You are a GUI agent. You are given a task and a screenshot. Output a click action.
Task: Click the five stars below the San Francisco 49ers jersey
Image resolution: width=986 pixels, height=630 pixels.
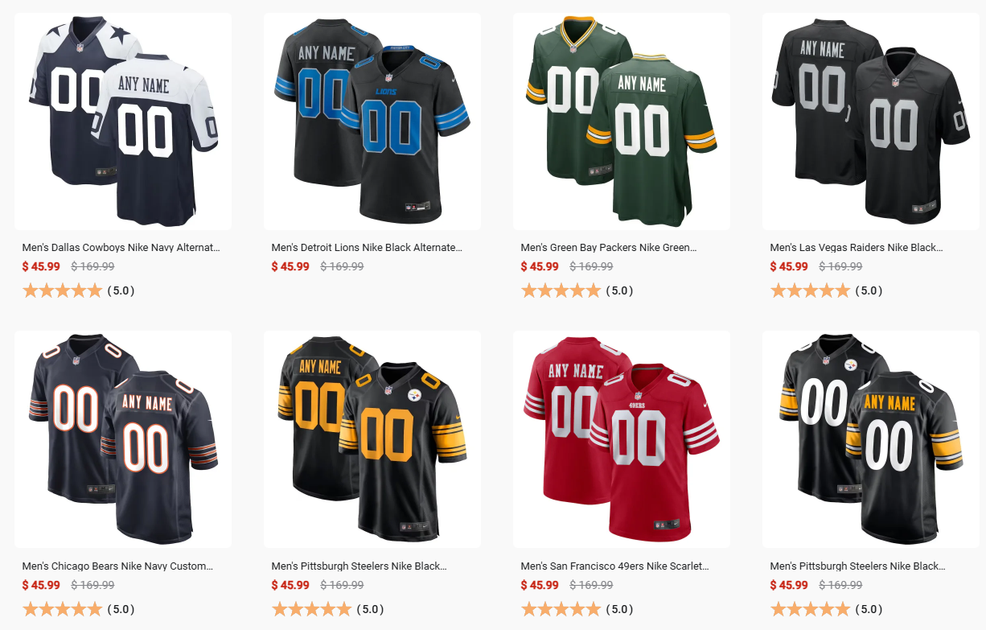click(x=561, y=609)
